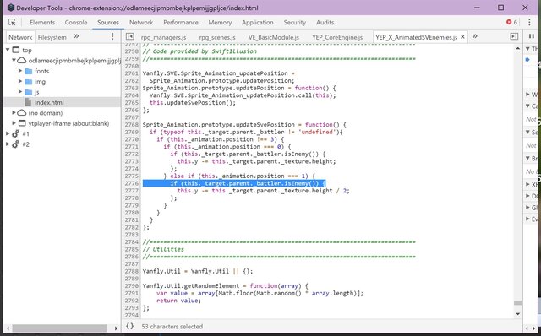This screenshot has height=336, width=541.
Task: Close the YEP_X_AnimatedSVEnemies.js tab
Action: click(462, 37)
